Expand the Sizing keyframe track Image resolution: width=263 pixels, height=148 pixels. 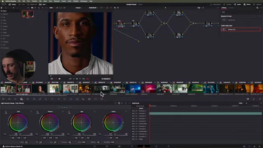tap(138, 139)
